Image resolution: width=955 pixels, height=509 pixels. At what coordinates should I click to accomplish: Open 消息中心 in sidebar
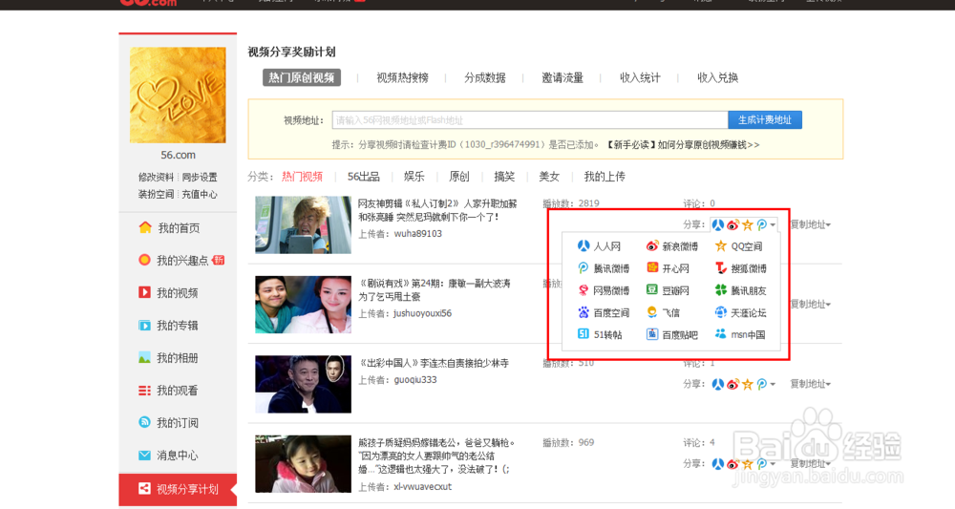click(168, 456)
